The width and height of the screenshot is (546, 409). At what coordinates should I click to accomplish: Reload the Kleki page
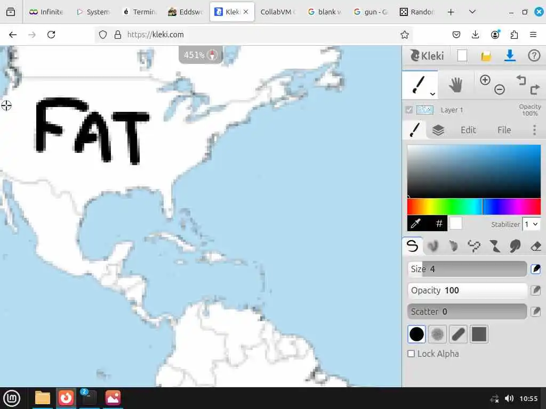point(51,35)
